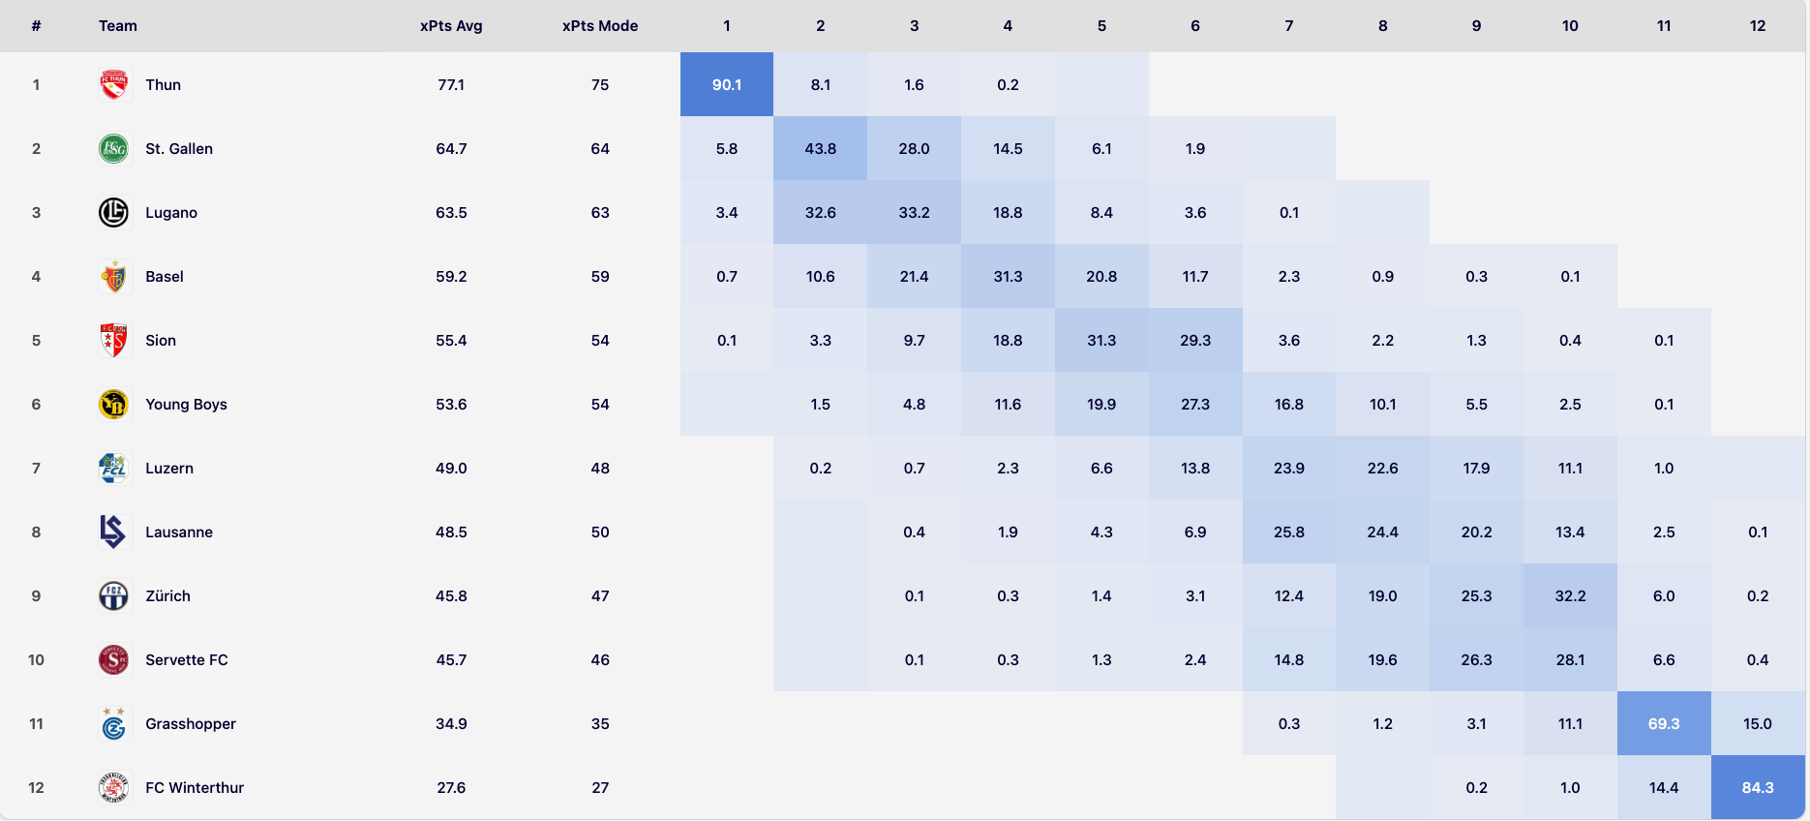Select FC Winterthur's 84.3 probability cell
1810x821 pixels.
[1758, 787]
